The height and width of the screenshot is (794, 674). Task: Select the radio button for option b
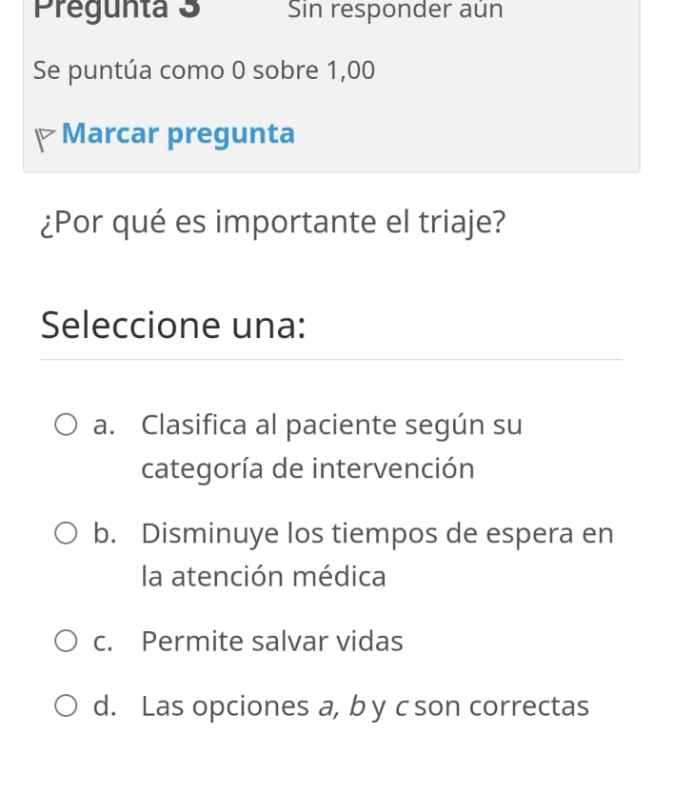pos(65,533)
